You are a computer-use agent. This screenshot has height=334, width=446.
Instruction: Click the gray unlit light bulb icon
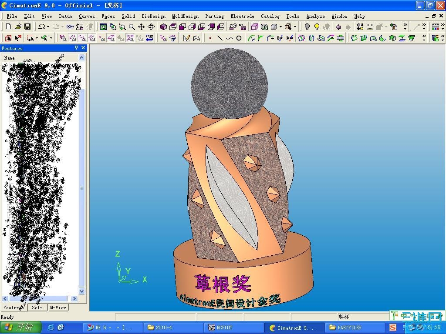(x=307, y=27)
